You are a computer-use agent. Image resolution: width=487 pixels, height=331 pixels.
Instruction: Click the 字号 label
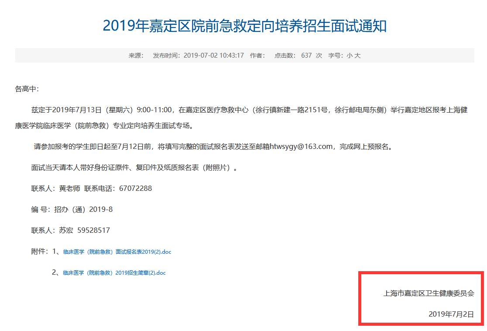coord(336,55)
